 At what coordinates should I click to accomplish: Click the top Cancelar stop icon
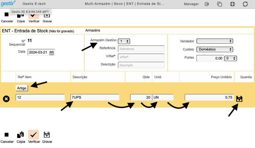(7, 14)
